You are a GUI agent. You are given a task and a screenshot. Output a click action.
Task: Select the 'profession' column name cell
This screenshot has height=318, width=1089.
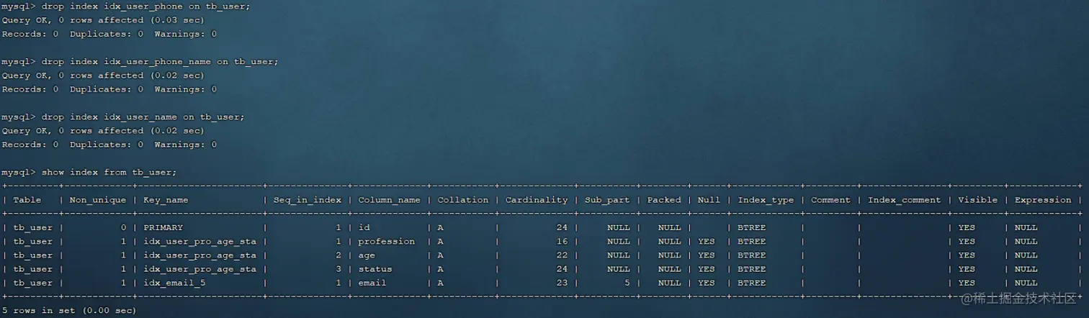pyautogui.click(x=387, y=241)
